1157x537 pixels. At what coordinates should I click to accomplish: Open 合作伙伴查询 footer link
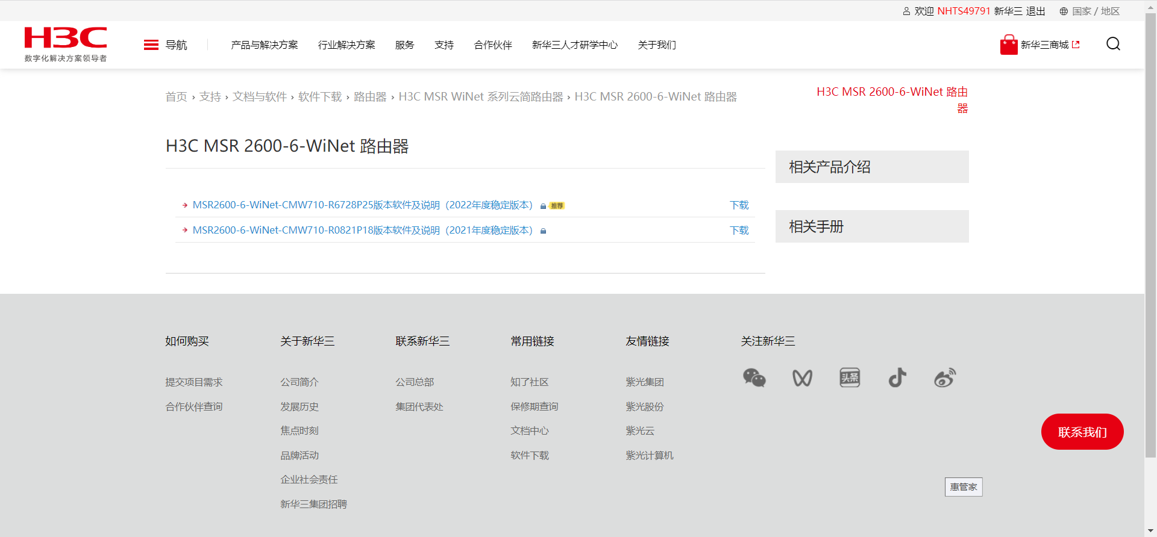point(194,407)
